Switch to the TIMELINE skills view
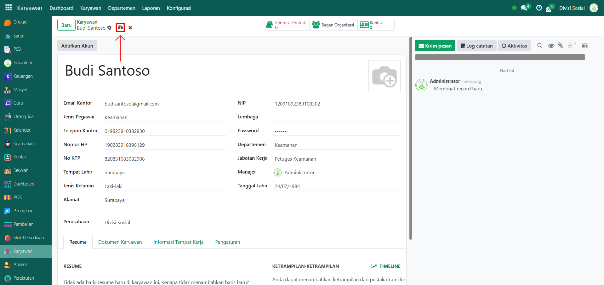 [386, 266]
